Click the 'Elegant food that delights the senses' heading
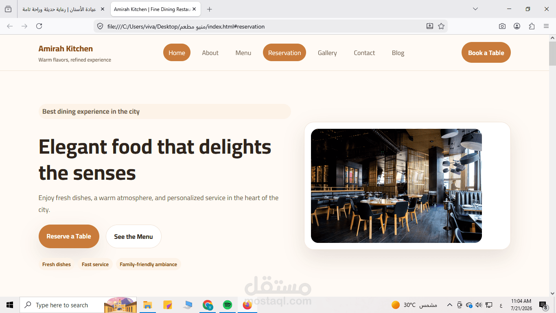The image size is (556, 313). [x=155, y=160]
